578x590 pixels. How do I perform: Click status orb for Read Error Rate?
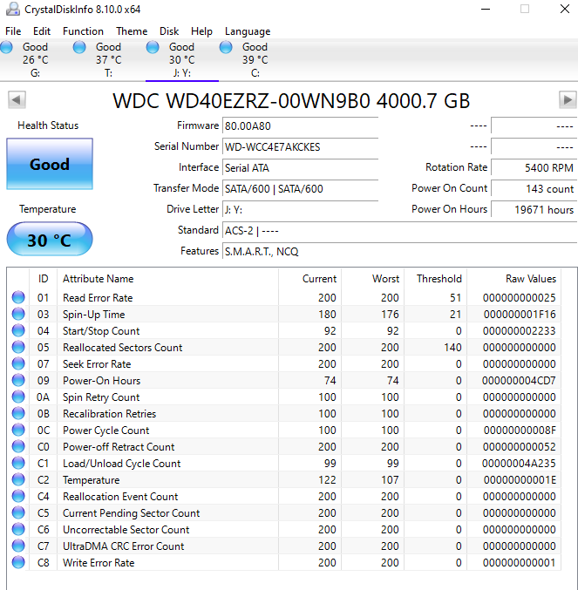tap(18, 297)
